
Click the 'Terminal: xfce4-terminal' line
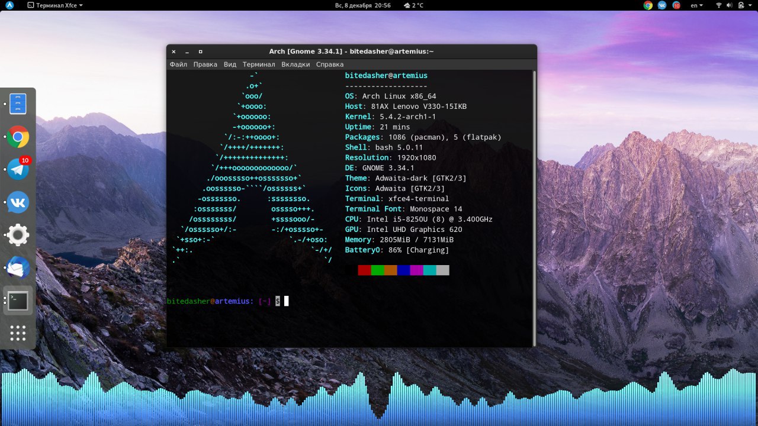click(x=397, y=199)
